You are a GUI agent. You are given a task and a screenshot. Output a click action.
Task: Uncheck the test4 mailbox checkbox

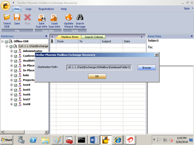(16, 85)
